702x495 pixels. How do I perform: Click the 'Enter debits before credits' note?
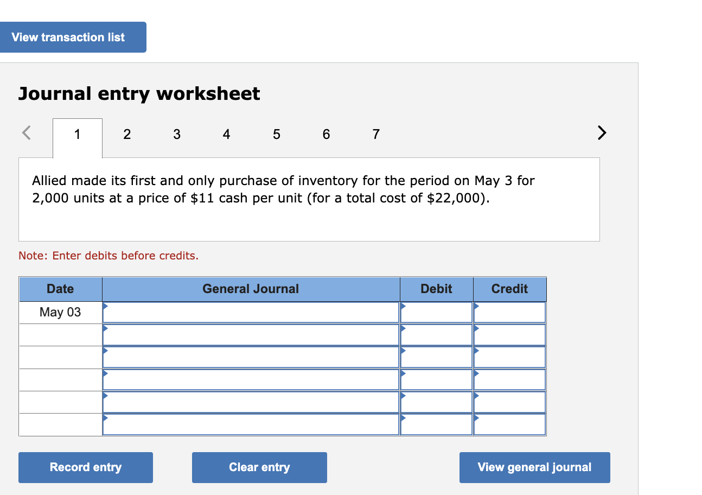(109, 256)
